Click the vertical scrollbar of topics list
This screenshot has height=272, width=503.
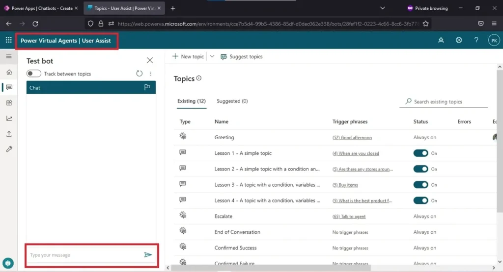click(500, 141)
